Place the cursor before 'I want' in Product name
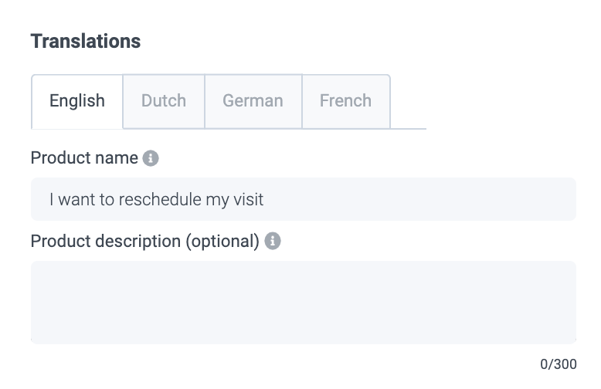 (x=49, y=200)
